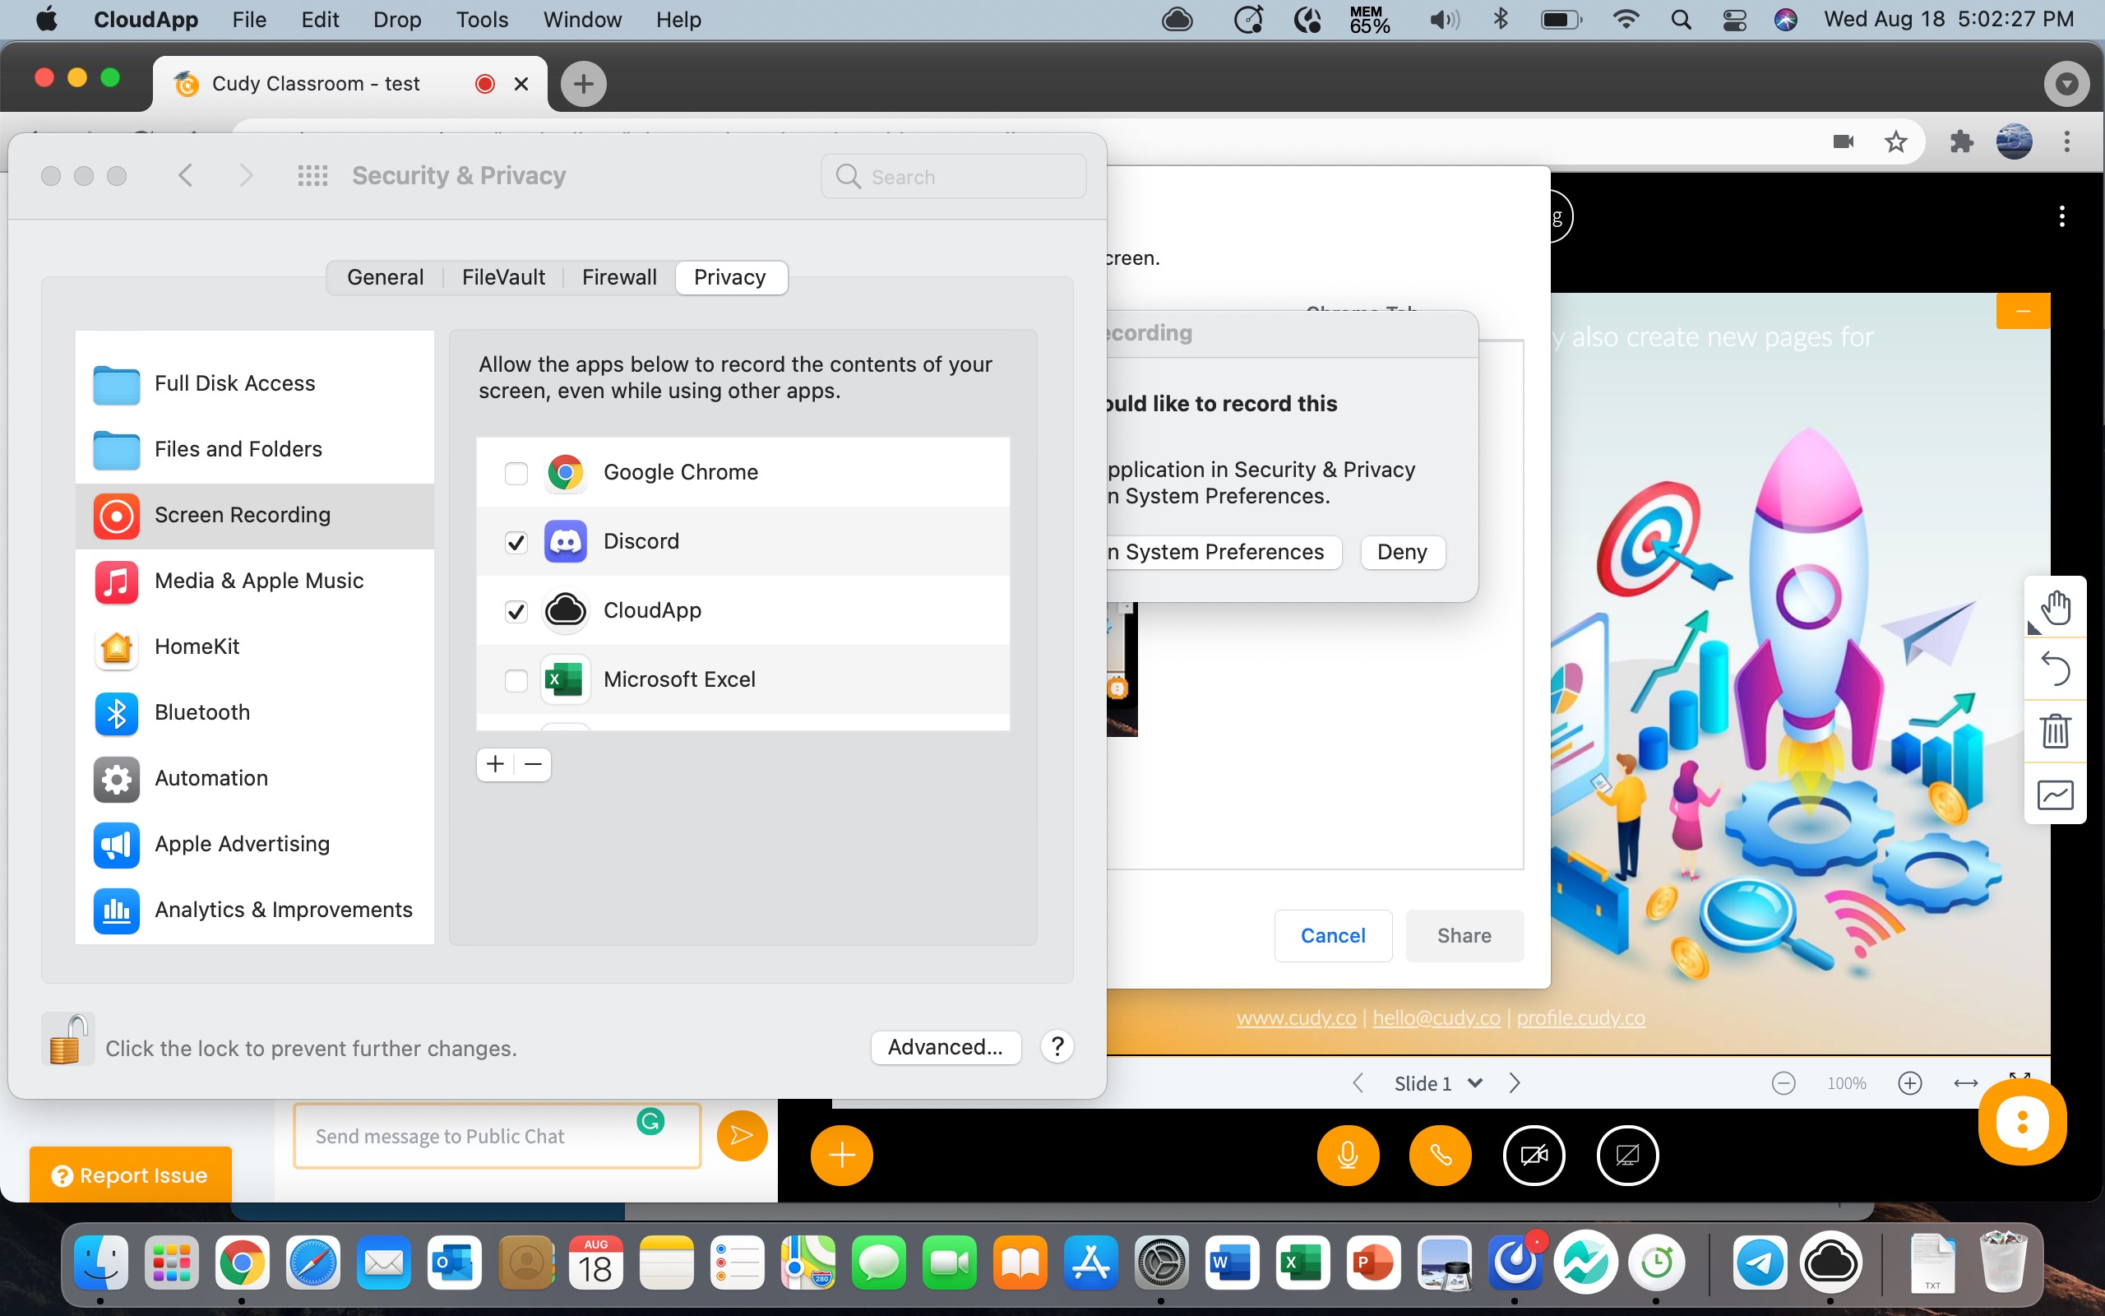Open new Chrome tab

point(583,84)
